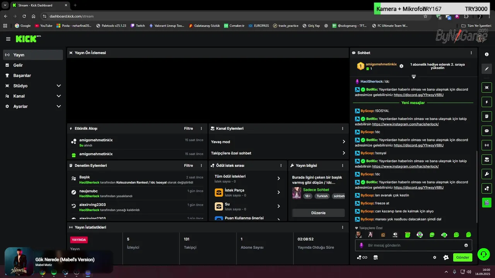Screen dimensions: 495x278
Task: Select Başarılar in the left sidebar
Action: pos(33,76)
